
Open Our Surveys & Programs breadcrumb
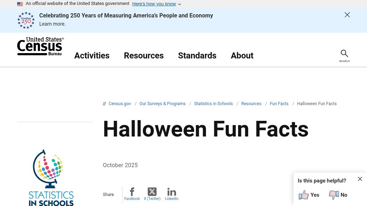(162, 104)
